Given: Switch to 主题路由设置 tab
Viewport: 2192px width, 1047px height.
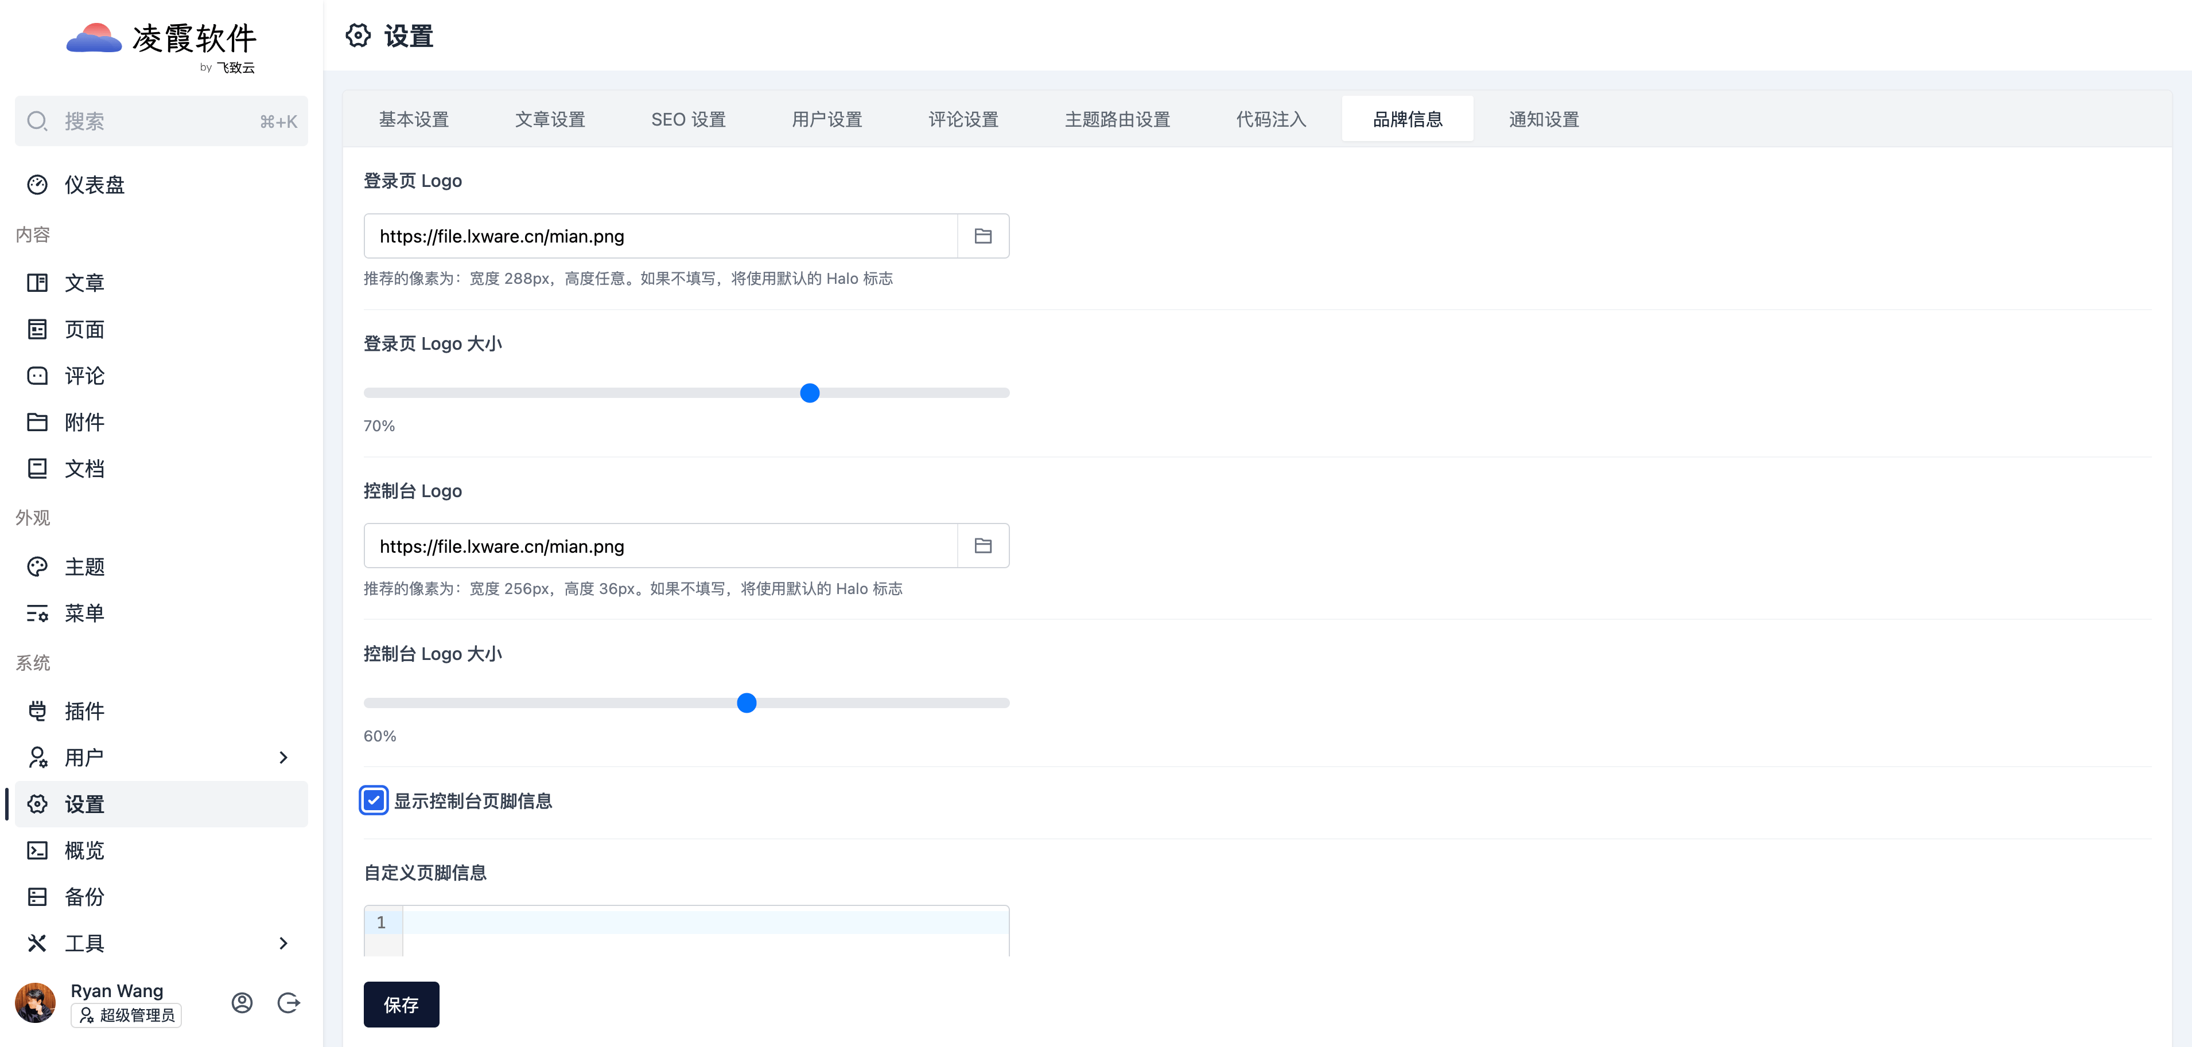Looking at the screenshot, I should [x=1117, y=119].
